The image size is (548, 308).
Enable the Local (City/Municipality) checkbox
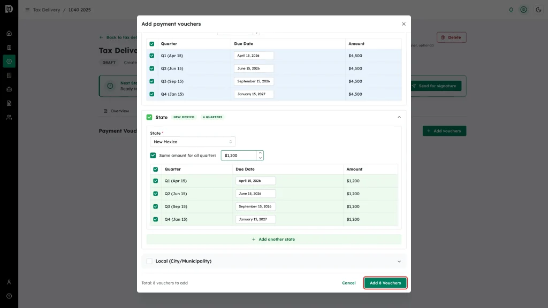[149, 261]
